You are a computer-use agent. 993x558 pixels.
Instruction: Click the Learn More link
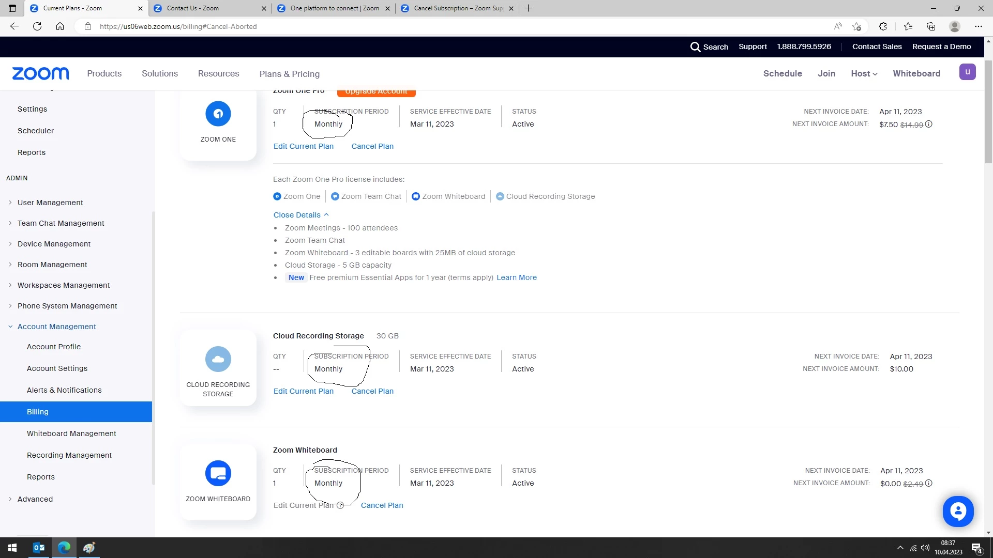point(516,277)
